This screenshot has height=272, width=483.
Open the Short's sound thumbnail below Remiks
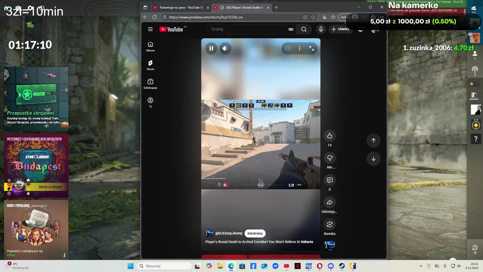tap(329, 246)
